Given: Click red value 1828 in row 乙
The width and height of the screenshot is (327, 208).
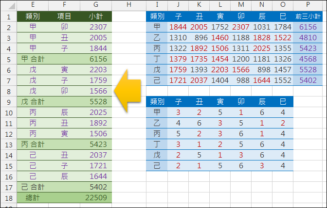Looking at the screenshot, I should (x=262, y=38).
